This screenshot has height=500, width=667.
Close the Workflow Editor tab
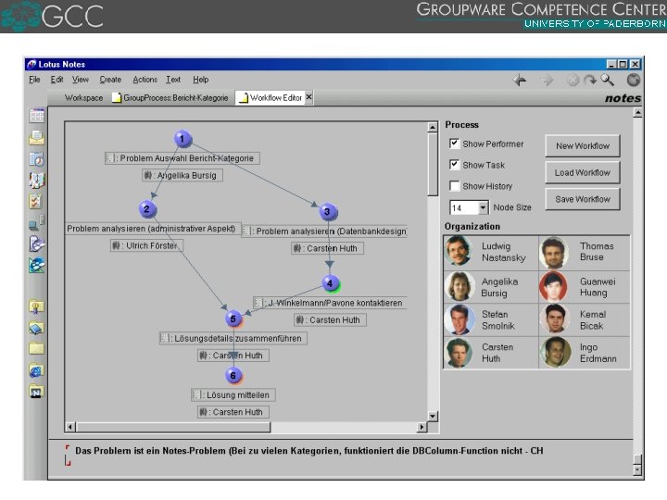tap(309, 97)
